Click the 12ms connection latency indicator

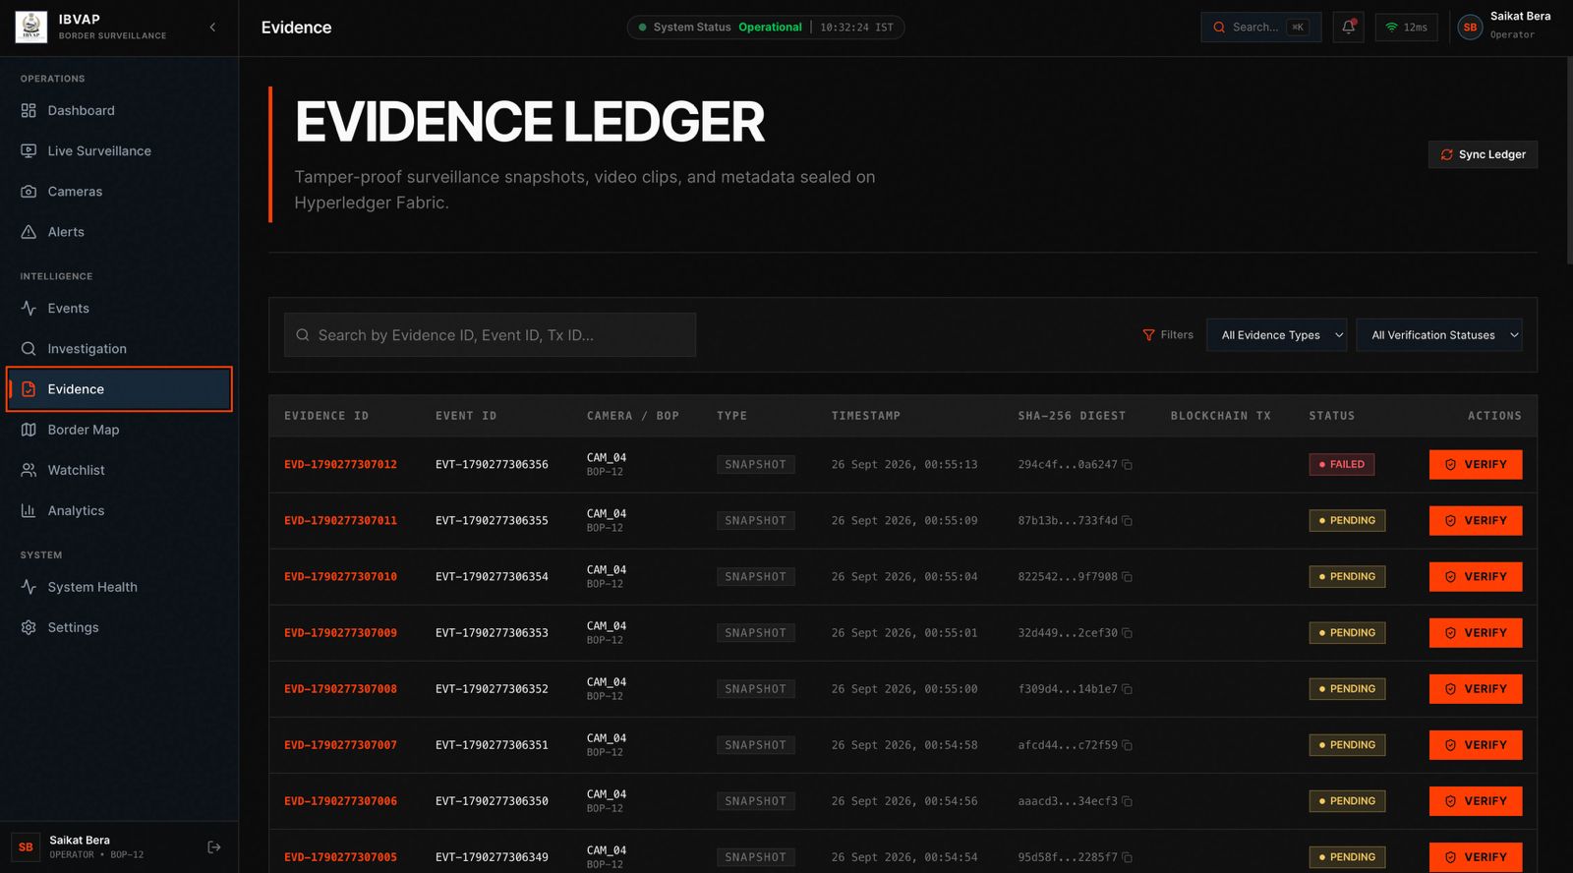[x=1406, y=28]
